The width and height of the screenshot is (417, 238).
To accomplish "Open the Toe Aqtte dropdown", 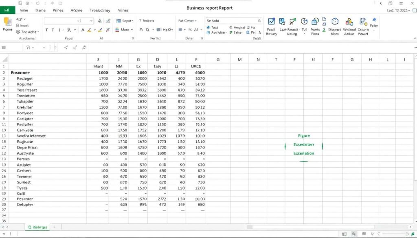I will click(x=28, y=32).
